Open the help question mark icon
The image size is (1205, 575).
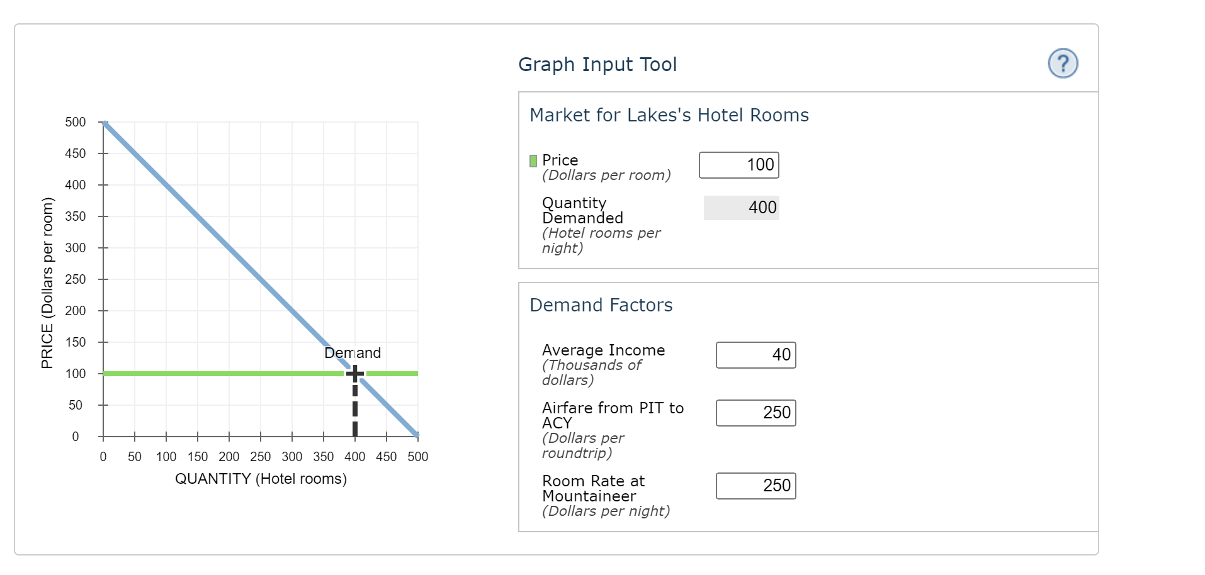(x=1062, y=63)
